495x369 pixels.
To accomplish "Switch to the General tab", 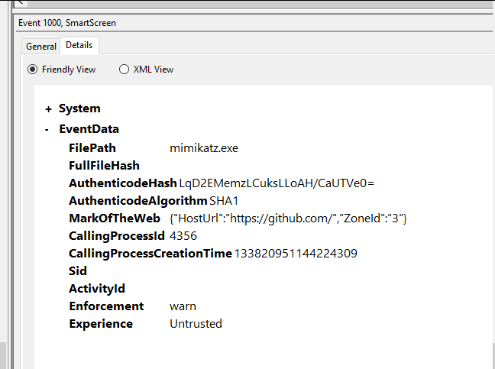I will pyautogui.click(x=41, y=47).
